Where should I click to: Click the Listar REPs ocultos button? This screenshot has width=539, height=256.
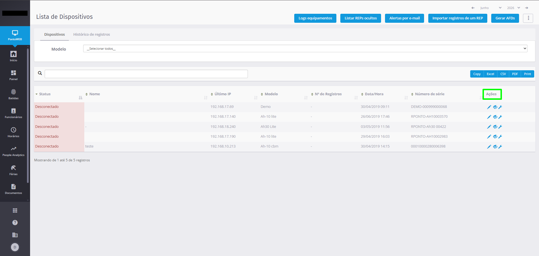click(x=361, y=18)
